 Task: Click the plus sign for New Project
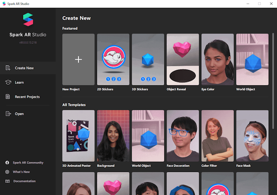78,59
